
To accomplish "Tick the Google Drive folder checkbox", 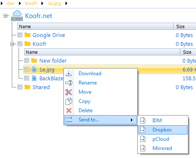I will coord(20,35).
